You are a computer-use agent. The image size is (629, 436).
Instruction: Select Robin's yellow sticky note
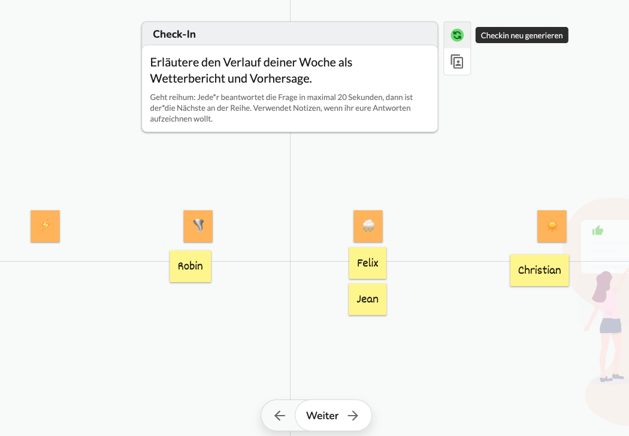coord(190,267)
